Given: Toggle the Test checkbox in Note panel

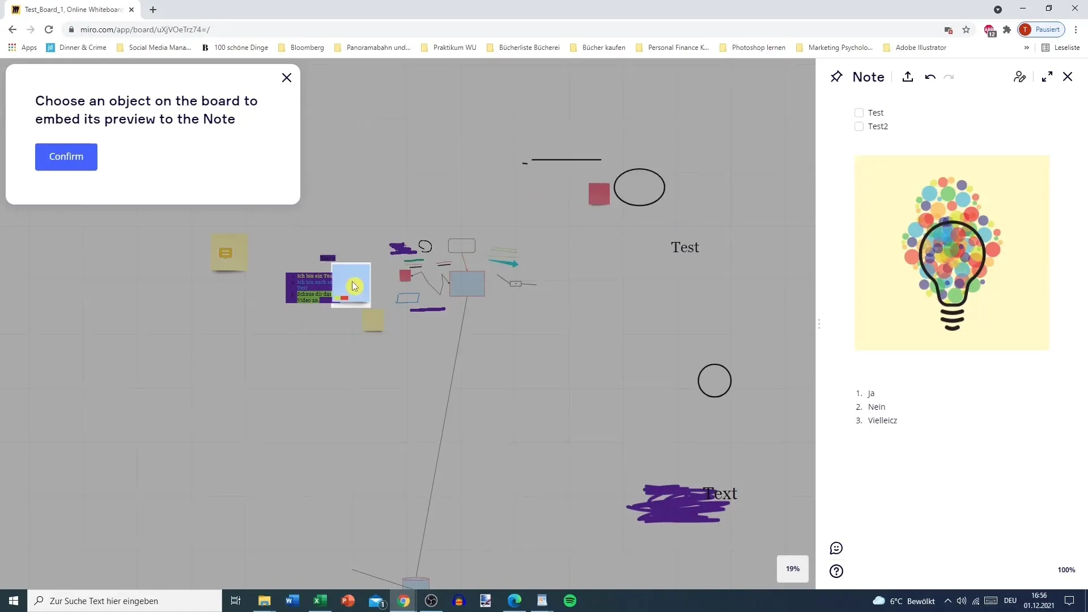Looking at the screenshot, I should coord(859,112).
